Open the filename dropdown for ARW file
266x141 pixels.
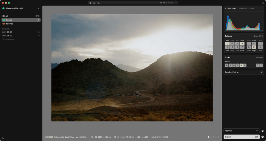coord(66,137)
